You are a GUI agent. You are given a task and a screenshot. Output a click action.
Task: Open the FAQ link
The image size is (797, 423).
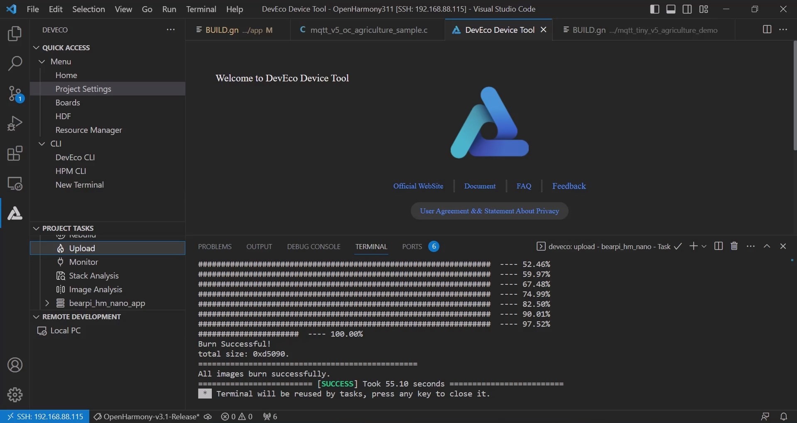click(x=524, y=186)
